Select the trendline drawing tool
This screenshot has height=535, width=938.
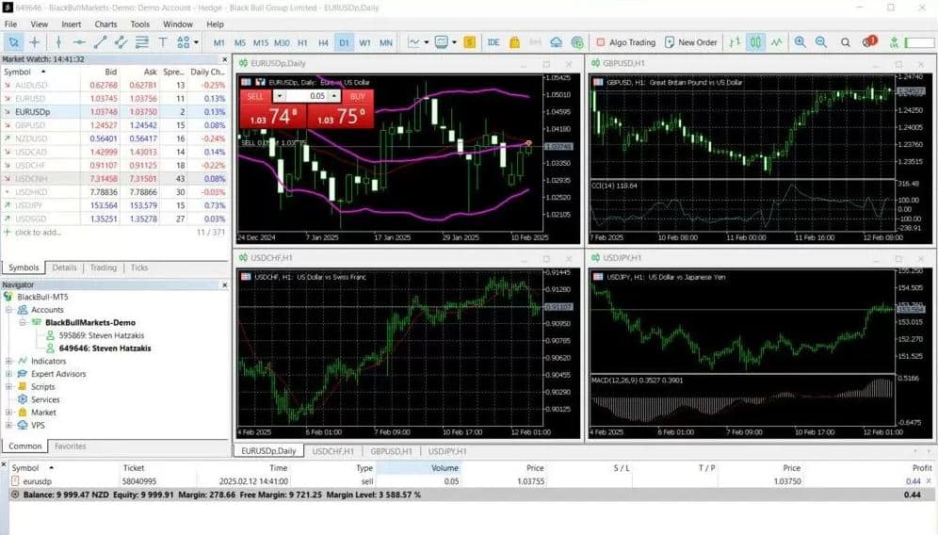[100, 42]
